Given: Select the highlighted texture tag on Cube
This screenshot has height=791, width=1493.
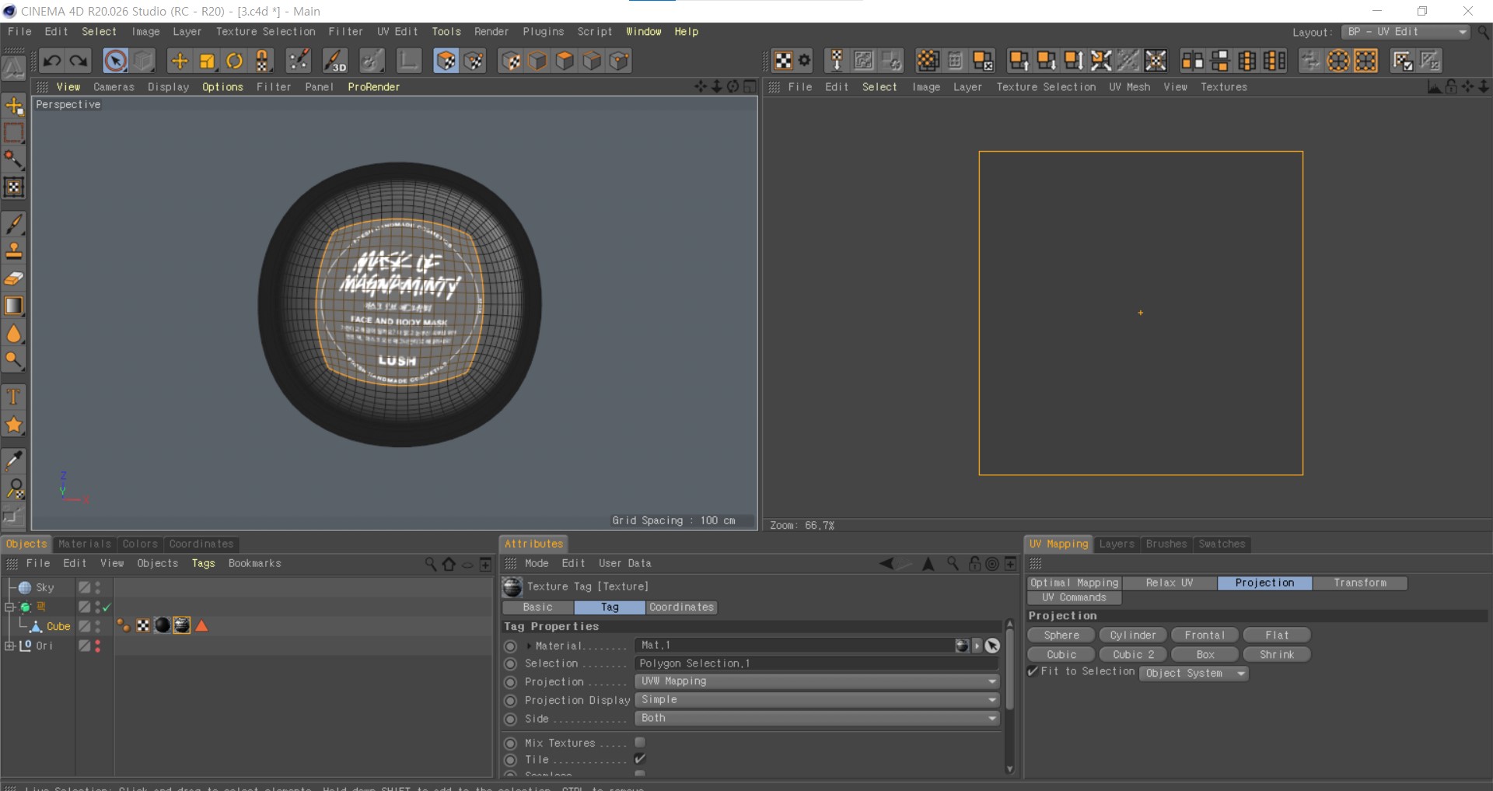Looking at the screenshot, I should point(182,626).
